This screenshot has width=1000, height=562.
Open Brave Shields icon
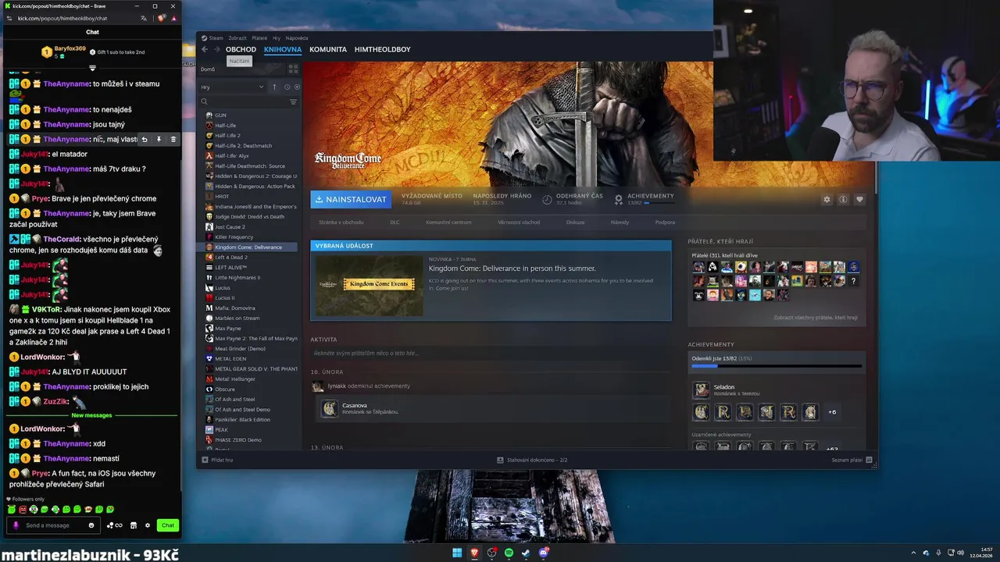click(x=159, y=18)
